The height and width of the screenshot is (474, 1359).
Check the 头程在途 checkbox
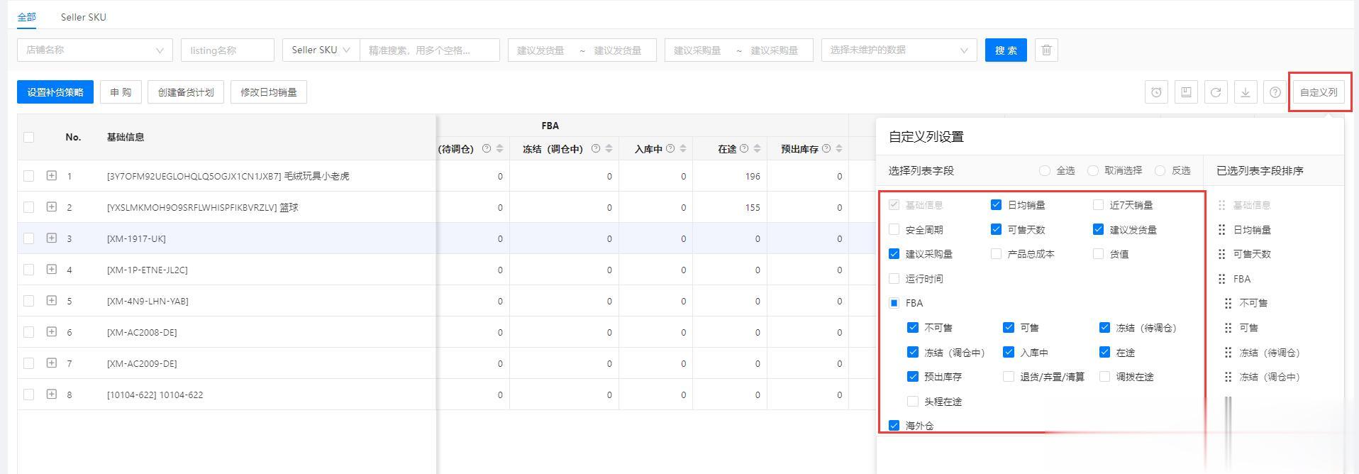tap(913, 402)
